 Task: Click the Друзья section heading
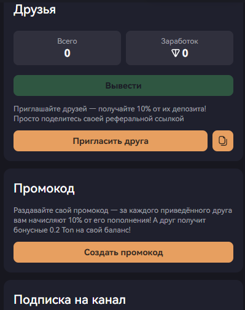point(34,10)
